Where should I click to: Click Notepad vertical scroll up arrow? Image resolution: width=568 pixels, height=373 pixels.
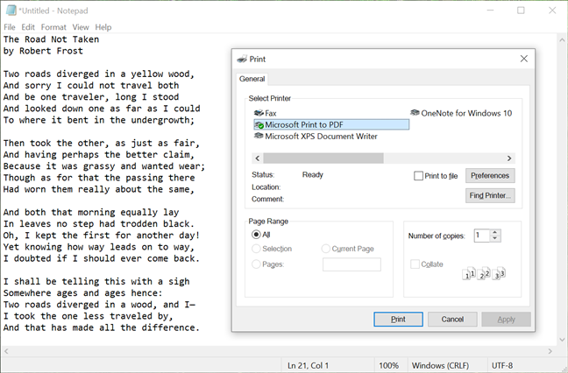(x=562, y=39)
